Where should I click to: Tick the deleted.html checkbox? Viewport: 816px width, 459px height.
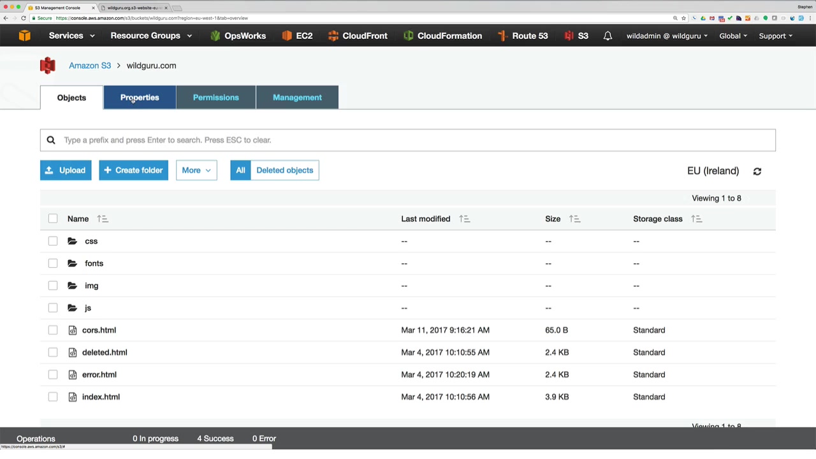point(53,353)
